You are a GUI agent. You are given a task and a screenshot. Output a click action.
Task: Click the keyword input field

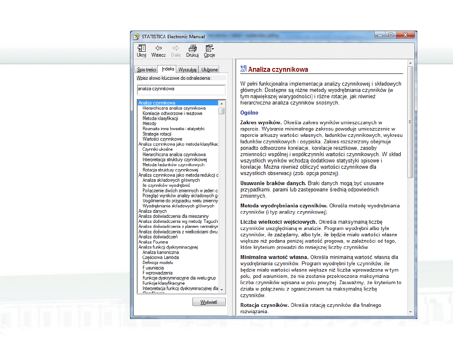(181, 89)
